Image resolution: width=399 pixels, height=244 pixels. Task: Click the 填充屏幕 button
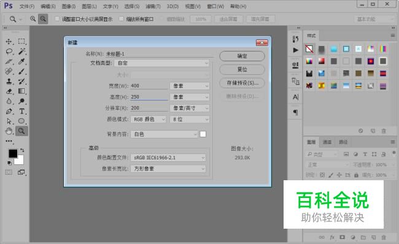(x=260, y=19)
